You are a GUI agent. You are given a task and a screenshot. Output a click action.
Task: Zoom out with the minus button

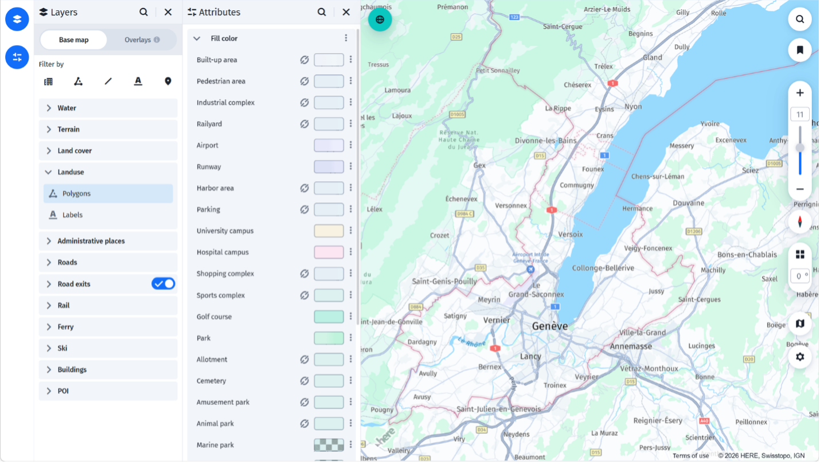(x=800, y=189)
